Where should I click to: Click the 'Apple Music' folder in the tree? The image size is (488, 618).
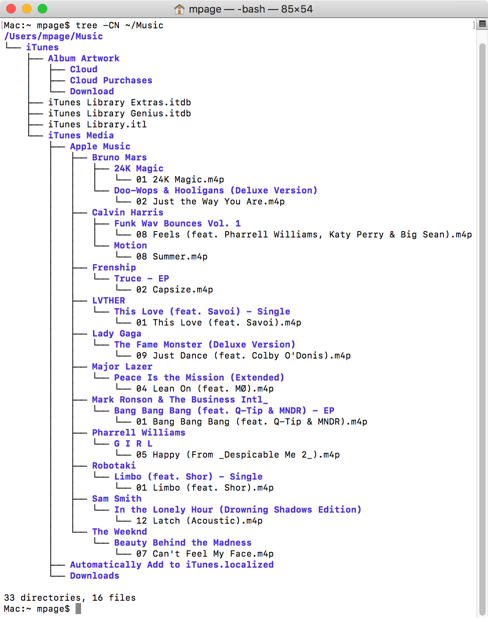(100, 146)
